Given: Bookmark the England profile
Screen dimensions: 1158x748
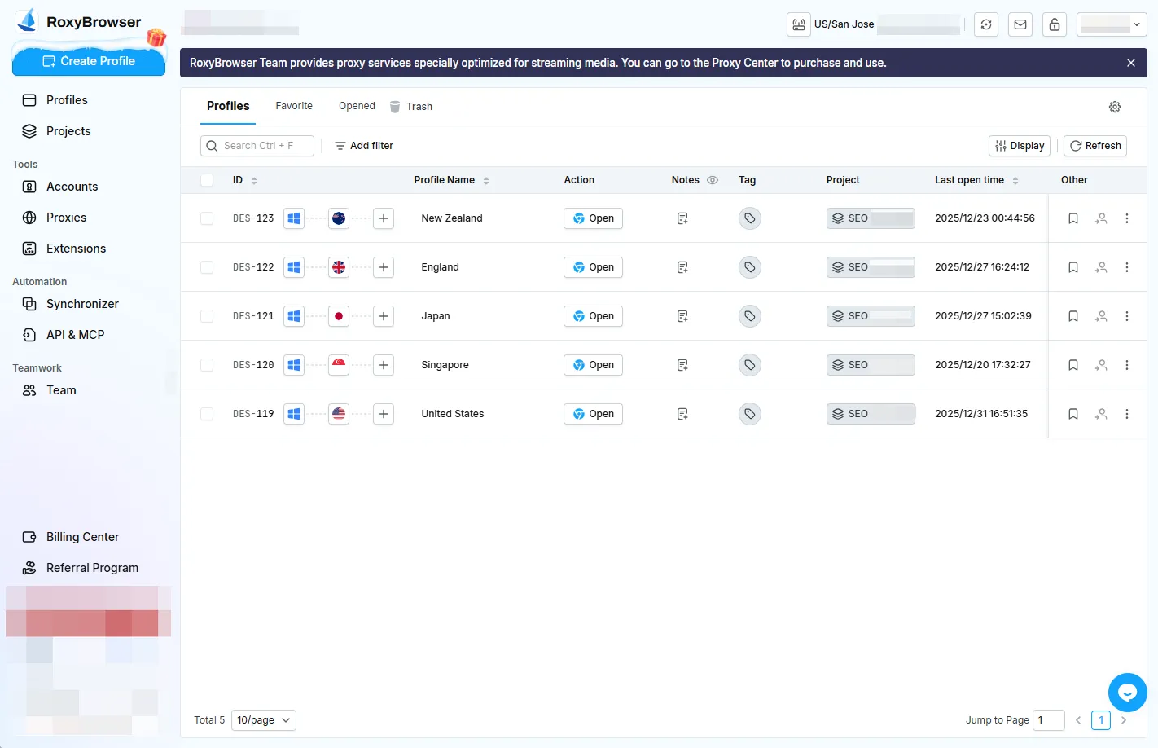Looking at the screenshot, I should click(x=1072, y=267).
